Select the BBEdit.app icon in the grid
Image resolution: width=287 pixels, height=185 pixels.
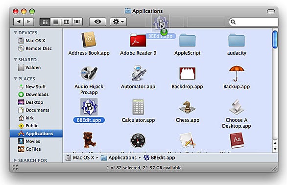pos(89,107)
